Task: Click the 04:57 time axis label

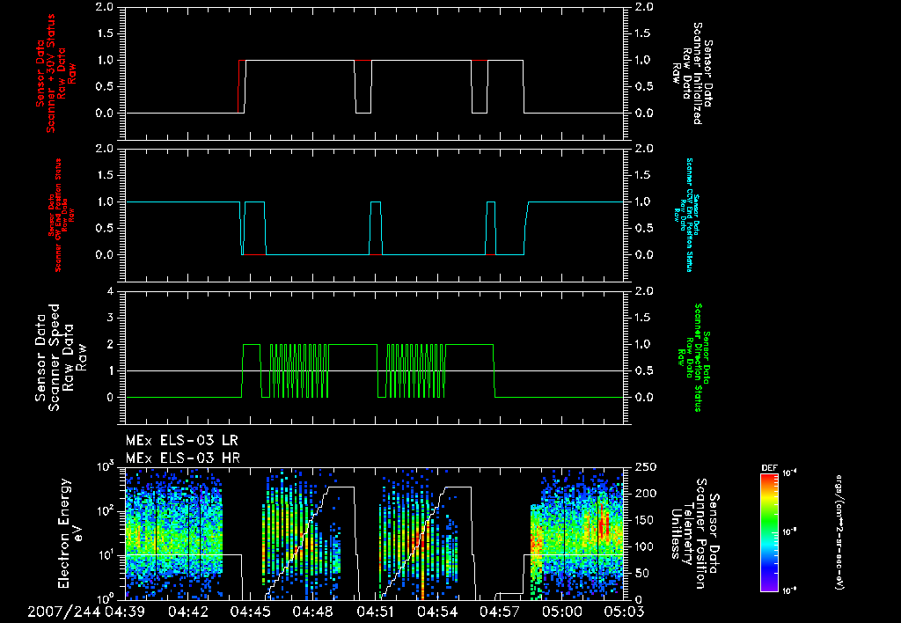Action: click(x=501, y=612)
